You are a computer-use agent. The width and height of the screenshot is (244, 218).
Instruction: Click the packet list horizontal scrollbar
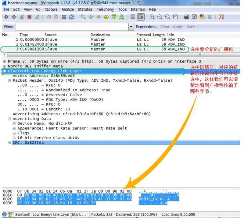tap(123, 55)
